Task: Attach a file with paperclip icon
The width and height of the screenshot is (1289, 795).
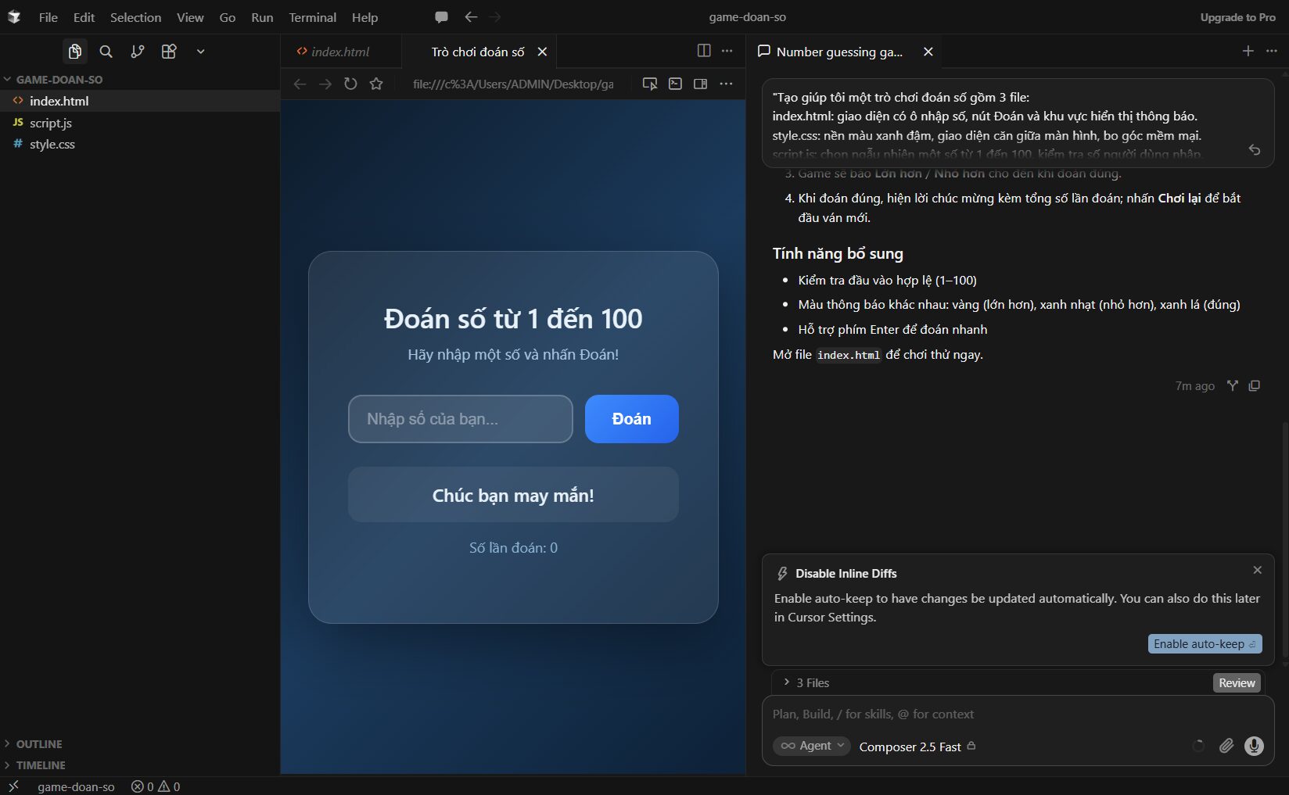Action: coord(1226,746)
